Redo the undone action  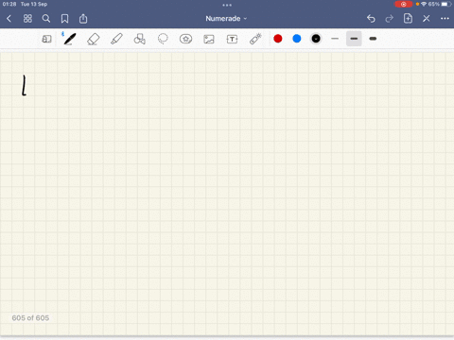tap(390, 19)
